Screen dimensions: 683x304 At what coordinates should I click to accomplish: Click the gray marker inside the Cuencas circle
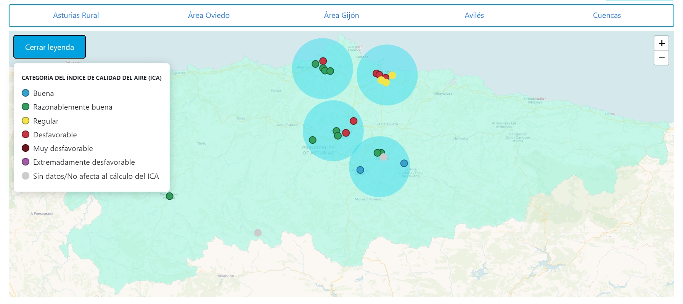point(384,157)
